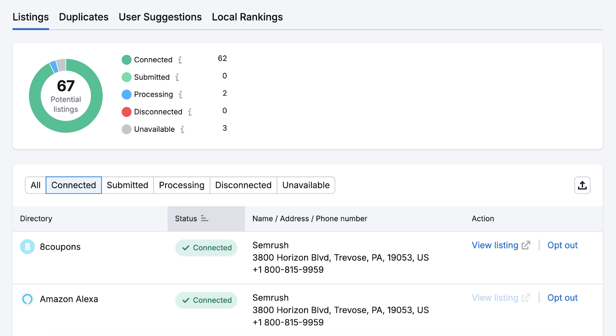
Task: Click info icon next to Disconnected legend
Action: (190, 112)
